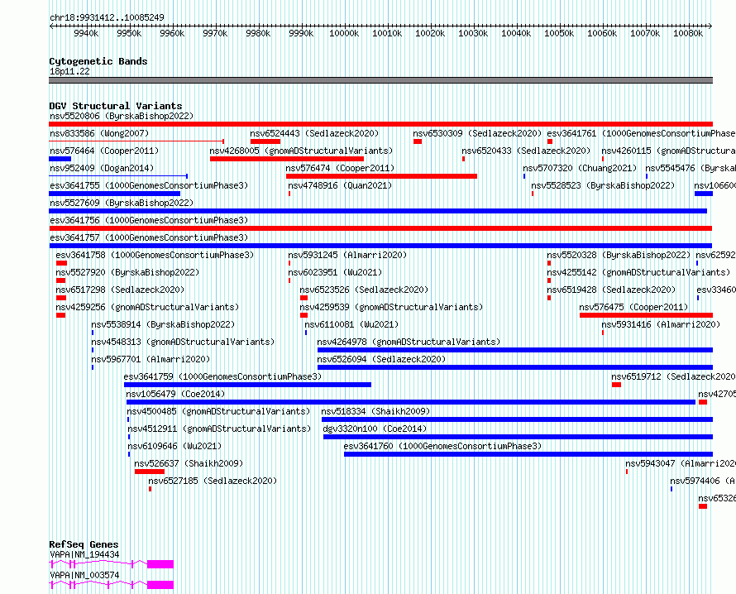Select the VAPA|NM_003574 gene label
Screen dimensions: 736x594
[x=84, y=575]
